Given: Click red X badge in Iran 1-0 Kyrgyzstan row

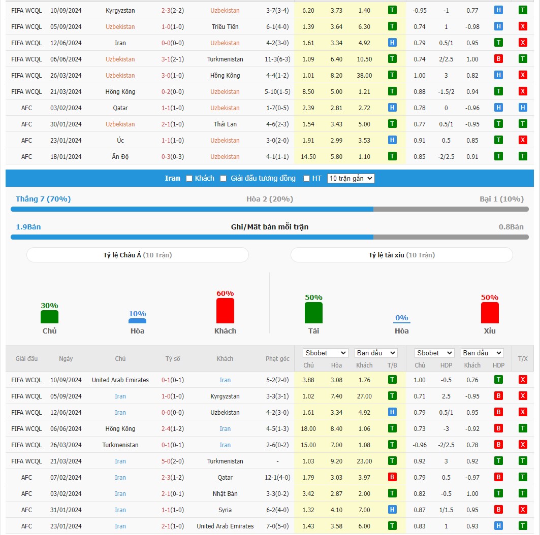Looking at the screenshot, I should [x=522, y=396].
